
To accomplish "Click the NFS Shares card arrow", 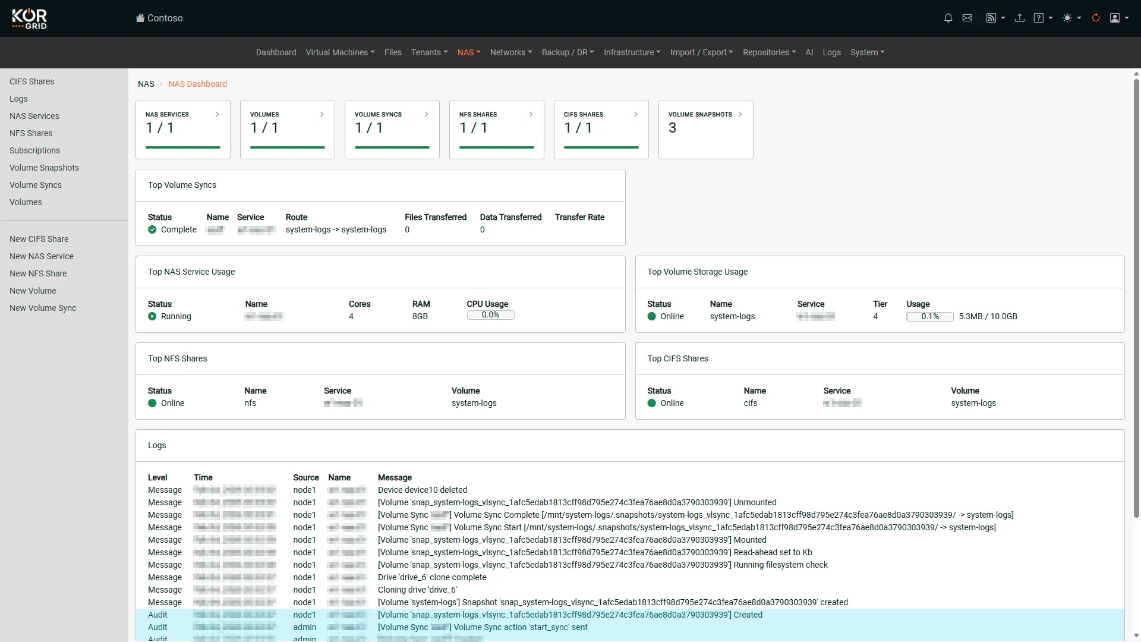I will click(x=531, y=114).
